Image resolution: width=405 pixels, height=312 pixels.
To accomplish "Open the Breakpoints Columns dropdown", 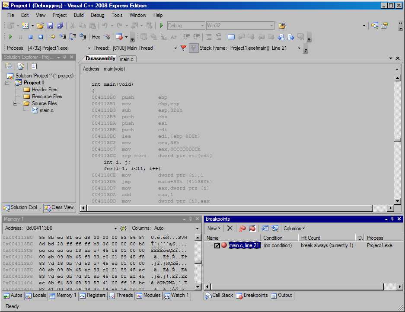I will [294, 228].
